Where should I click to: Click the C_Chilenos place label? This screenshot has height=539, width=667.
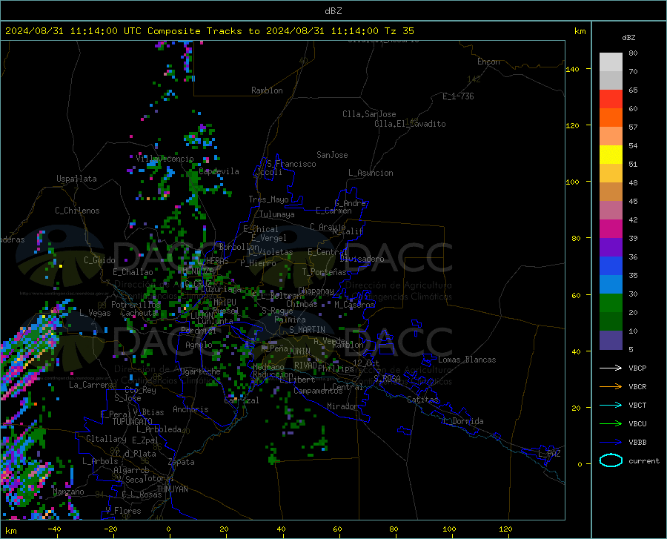(x=77, y=211)
